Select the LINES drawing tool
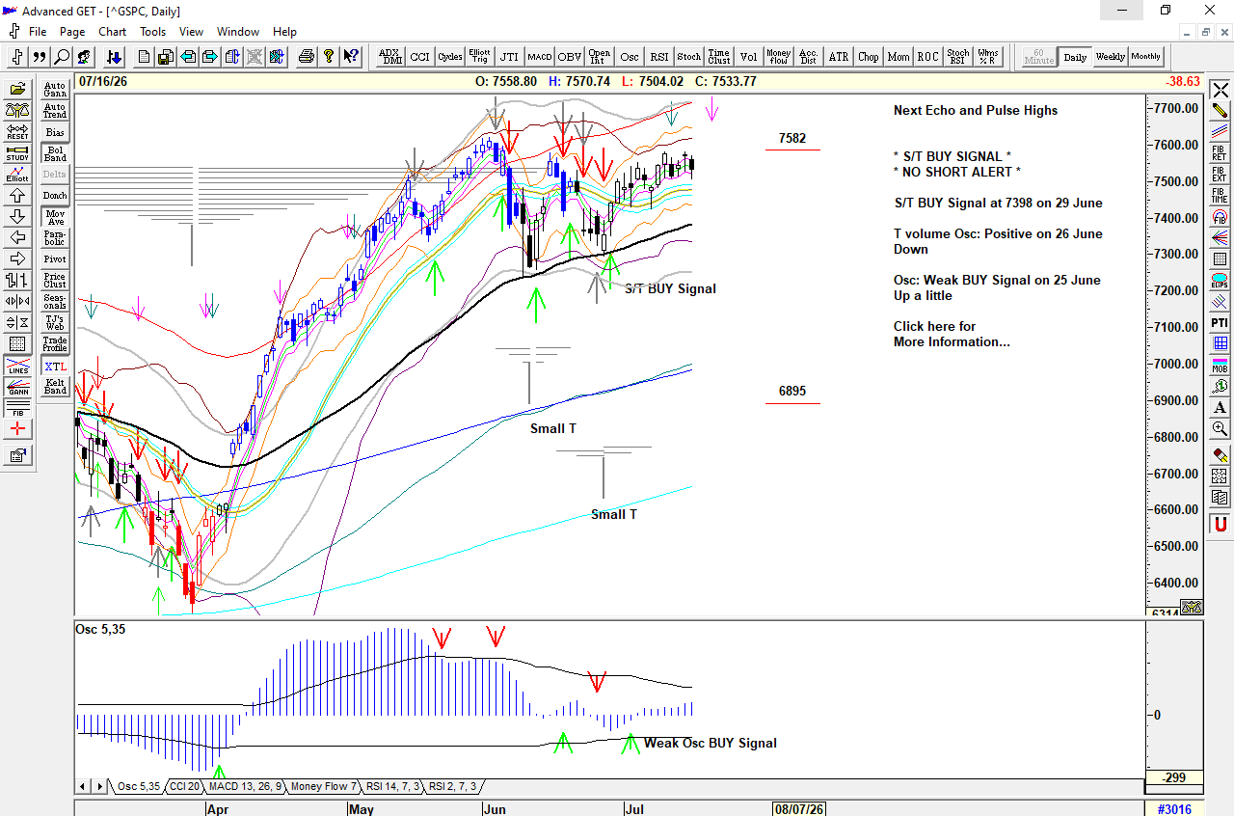Viewport: 1234px width, 816px height. (x=17, y=367)
